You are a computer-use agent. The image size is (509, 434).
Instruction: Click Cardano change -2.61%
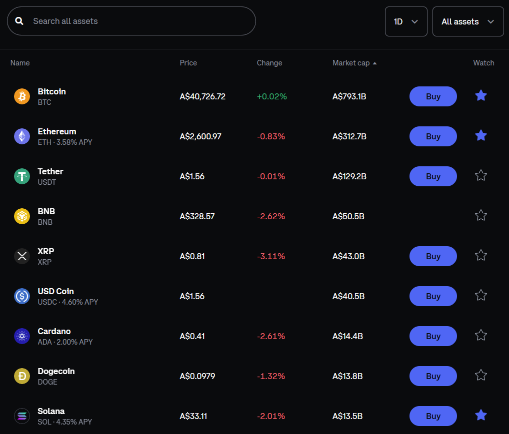click(x=271, y=337)
